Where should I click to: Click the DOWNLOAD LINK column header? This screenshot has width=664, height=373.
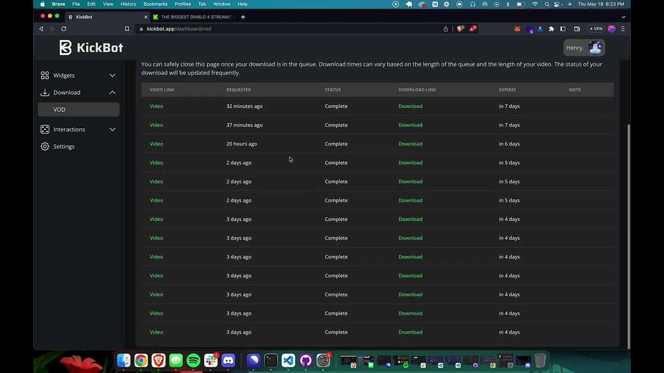[417, 90]
